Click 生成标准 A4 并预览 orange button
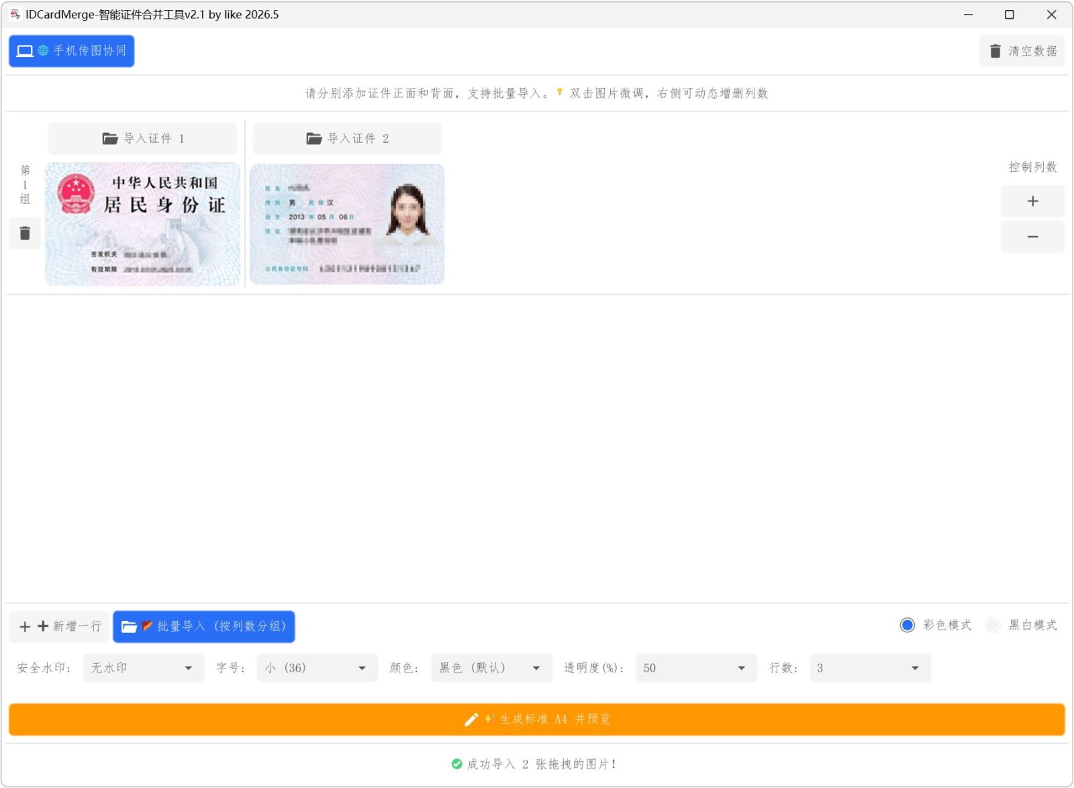1074x788 pixels. click(x=537, y=720)
